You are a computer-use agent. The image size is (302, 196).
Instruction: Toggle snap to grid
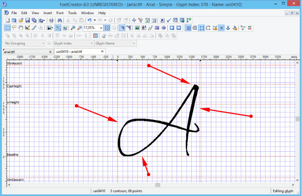point(195,28)
